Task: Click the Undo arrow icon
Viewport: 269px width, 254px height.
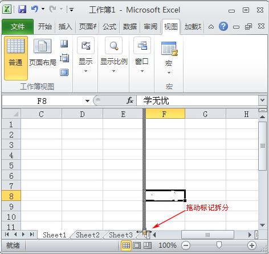Action: [35, 9]
